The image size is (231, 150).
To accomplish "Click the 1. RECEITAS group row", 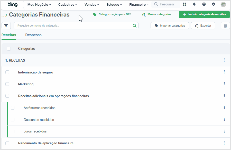I will 116,60.
